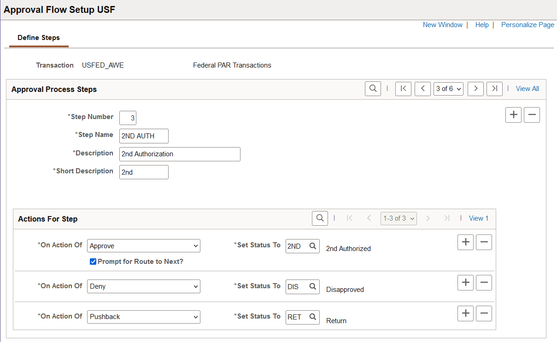Add a new row below the Pushback action
The width and height of the screenshot is (557, 342).
[x=465, y=313]
